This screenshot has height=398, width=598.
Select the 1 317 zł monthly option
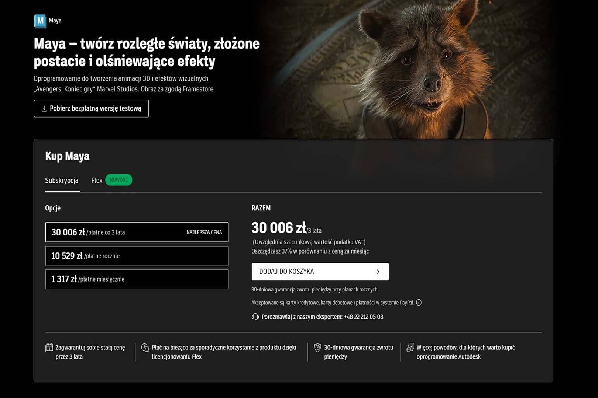137,279
